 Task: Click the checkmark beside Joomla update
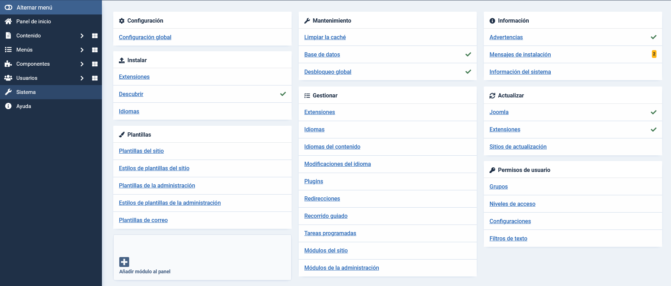pos(653,112)
